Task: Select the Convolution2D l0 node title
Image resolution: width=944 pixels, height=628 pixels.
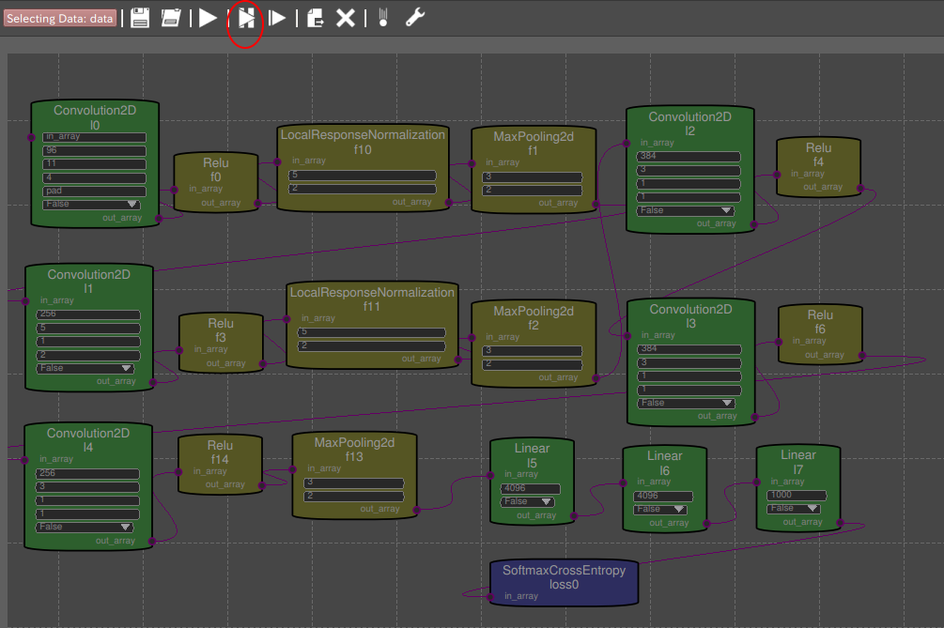Action: 95,117
